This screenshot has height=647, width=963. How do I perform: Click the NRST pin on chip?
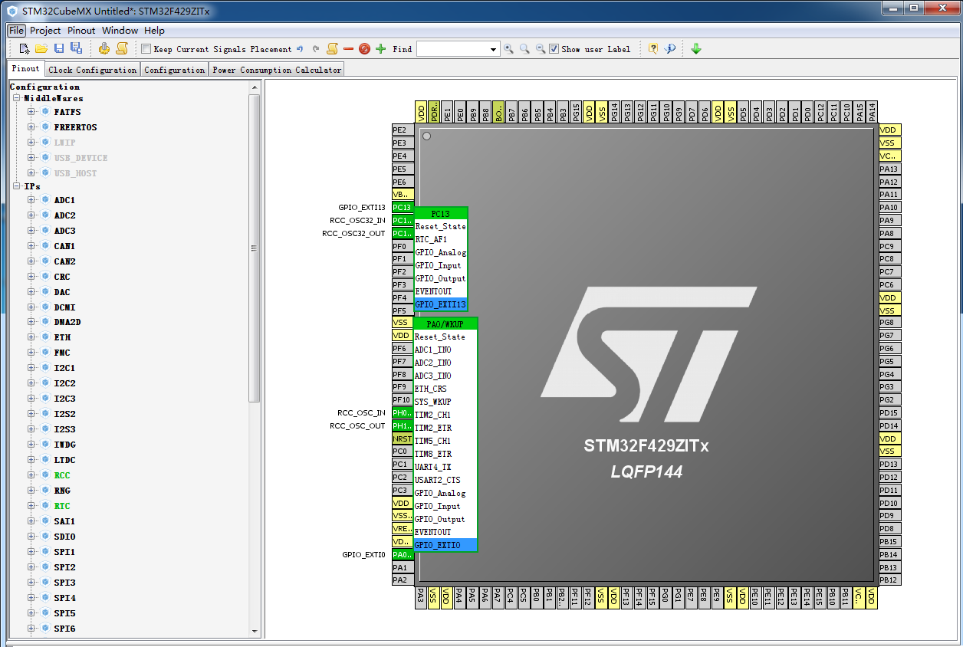[402, 438]
